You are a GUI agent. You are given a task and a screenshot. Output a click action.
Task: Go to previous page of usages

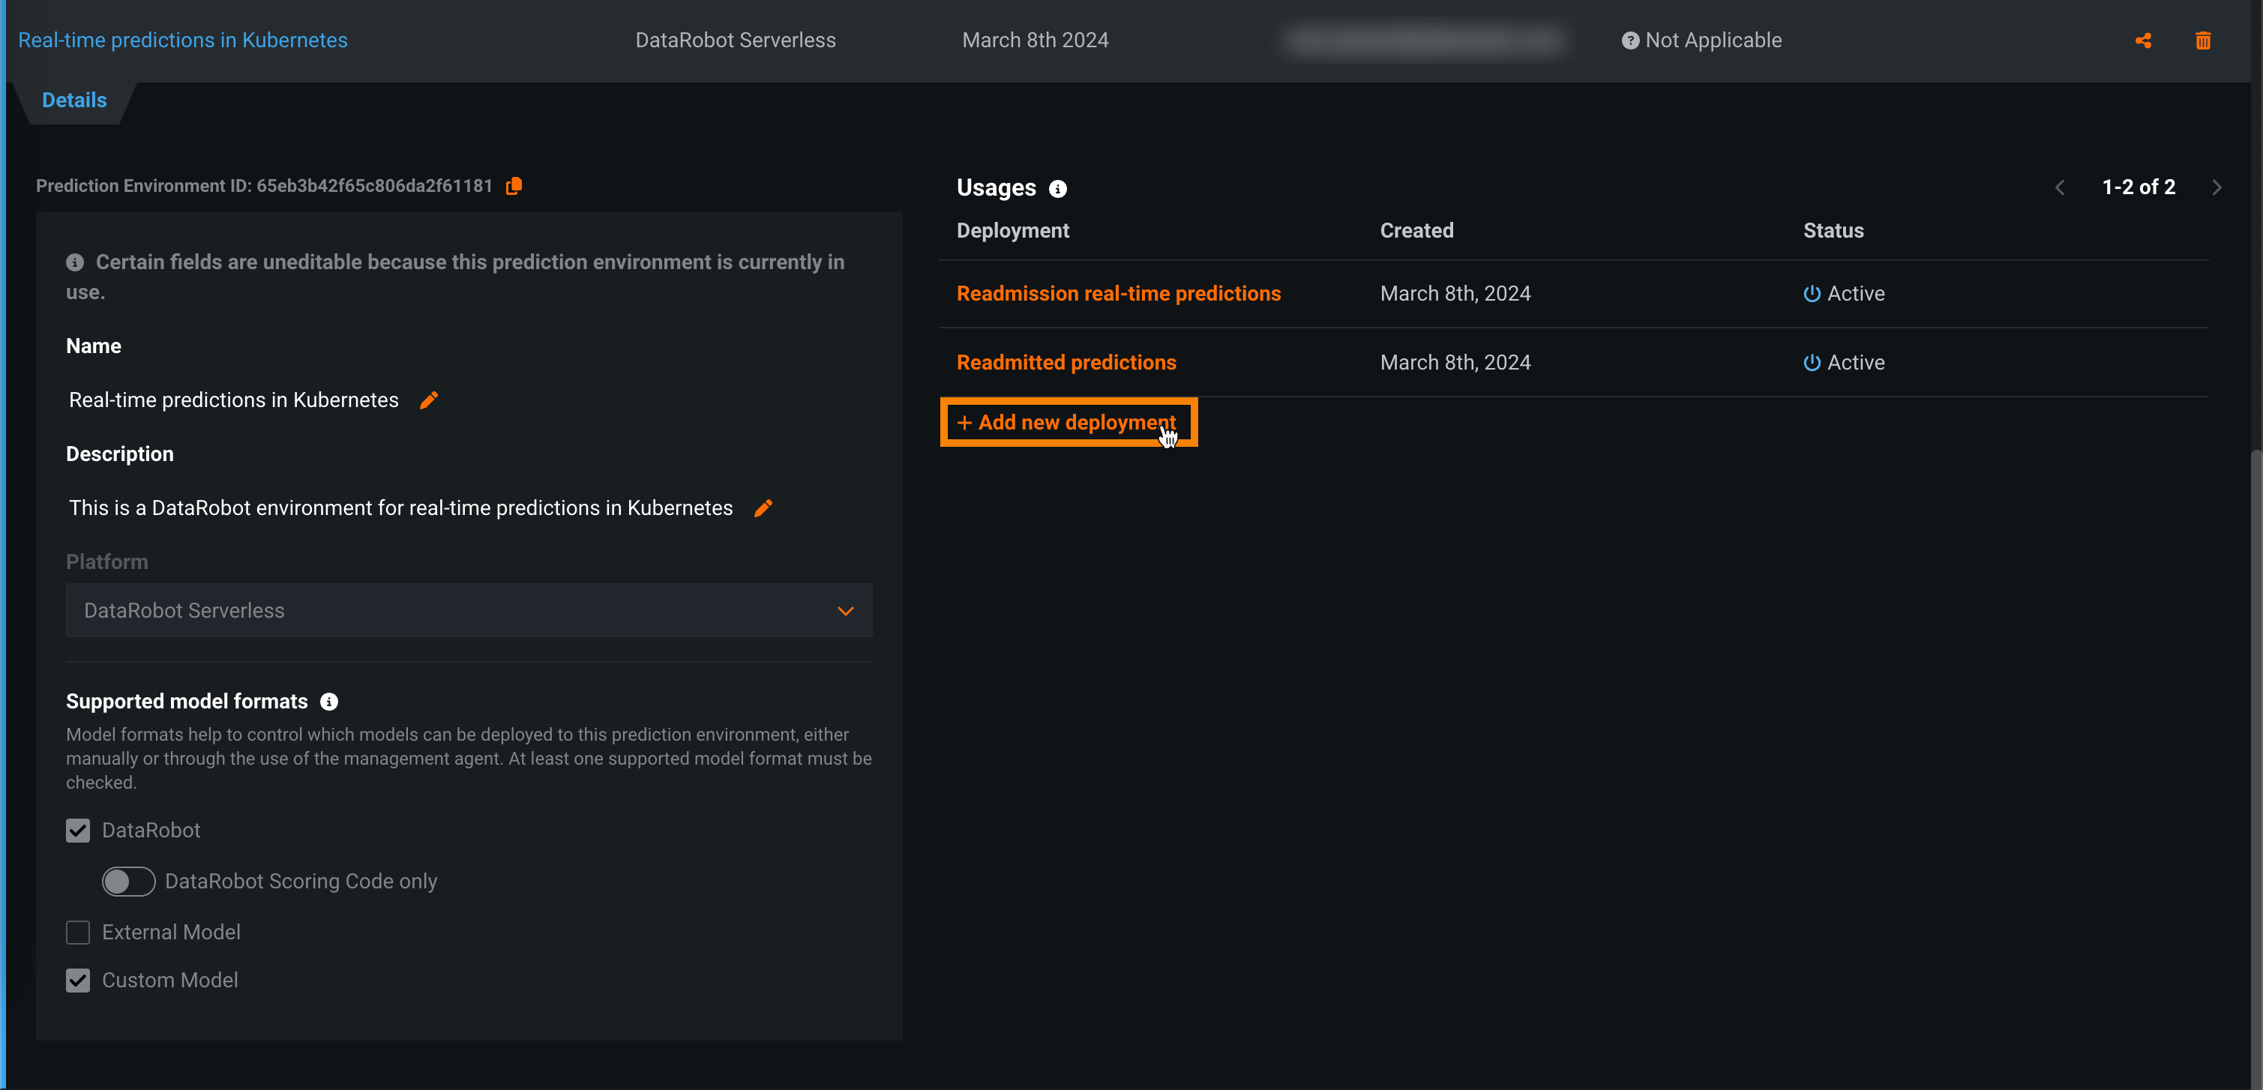pyautogui.click(x=2060, y=188)
